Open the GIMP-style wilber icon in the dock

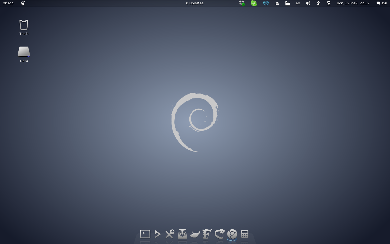pos(195,234)
